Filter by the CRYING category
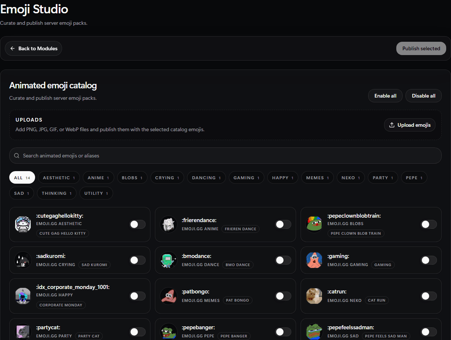Viewport: 451px width, 340px height. click(167, 178)
